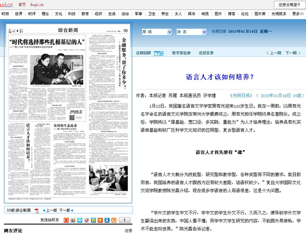
Task: Click the share count bubble
Action: click(x=124, y=220)
